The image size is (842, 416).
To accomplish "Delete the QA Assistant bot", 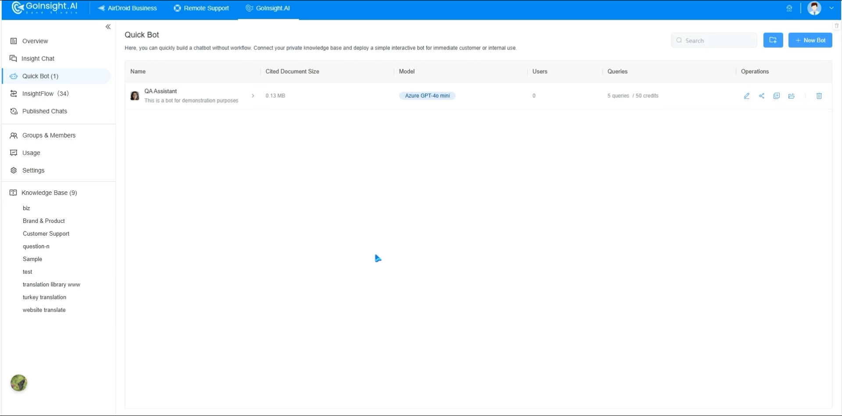I will coord(819,96).
